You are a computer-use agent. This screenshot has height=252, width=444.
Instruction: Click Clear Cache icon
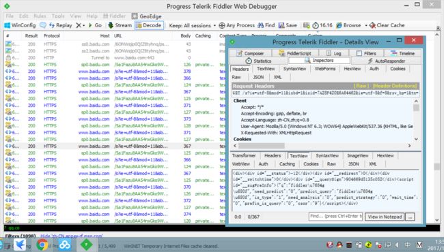(373, 25)
